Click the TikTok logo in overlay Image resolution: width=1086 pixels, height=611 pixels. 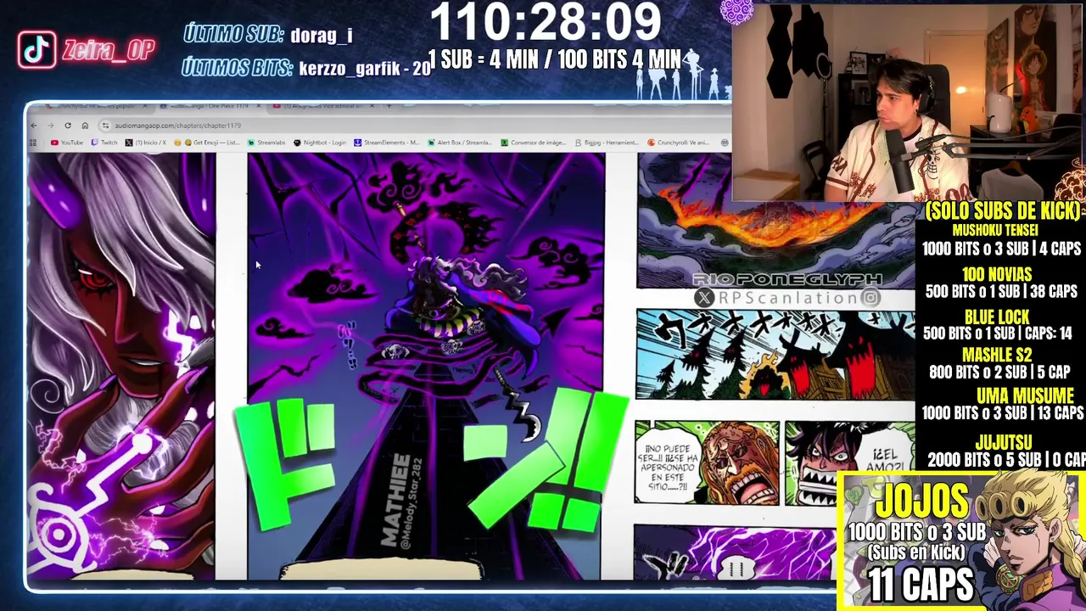tap(36, 50)
